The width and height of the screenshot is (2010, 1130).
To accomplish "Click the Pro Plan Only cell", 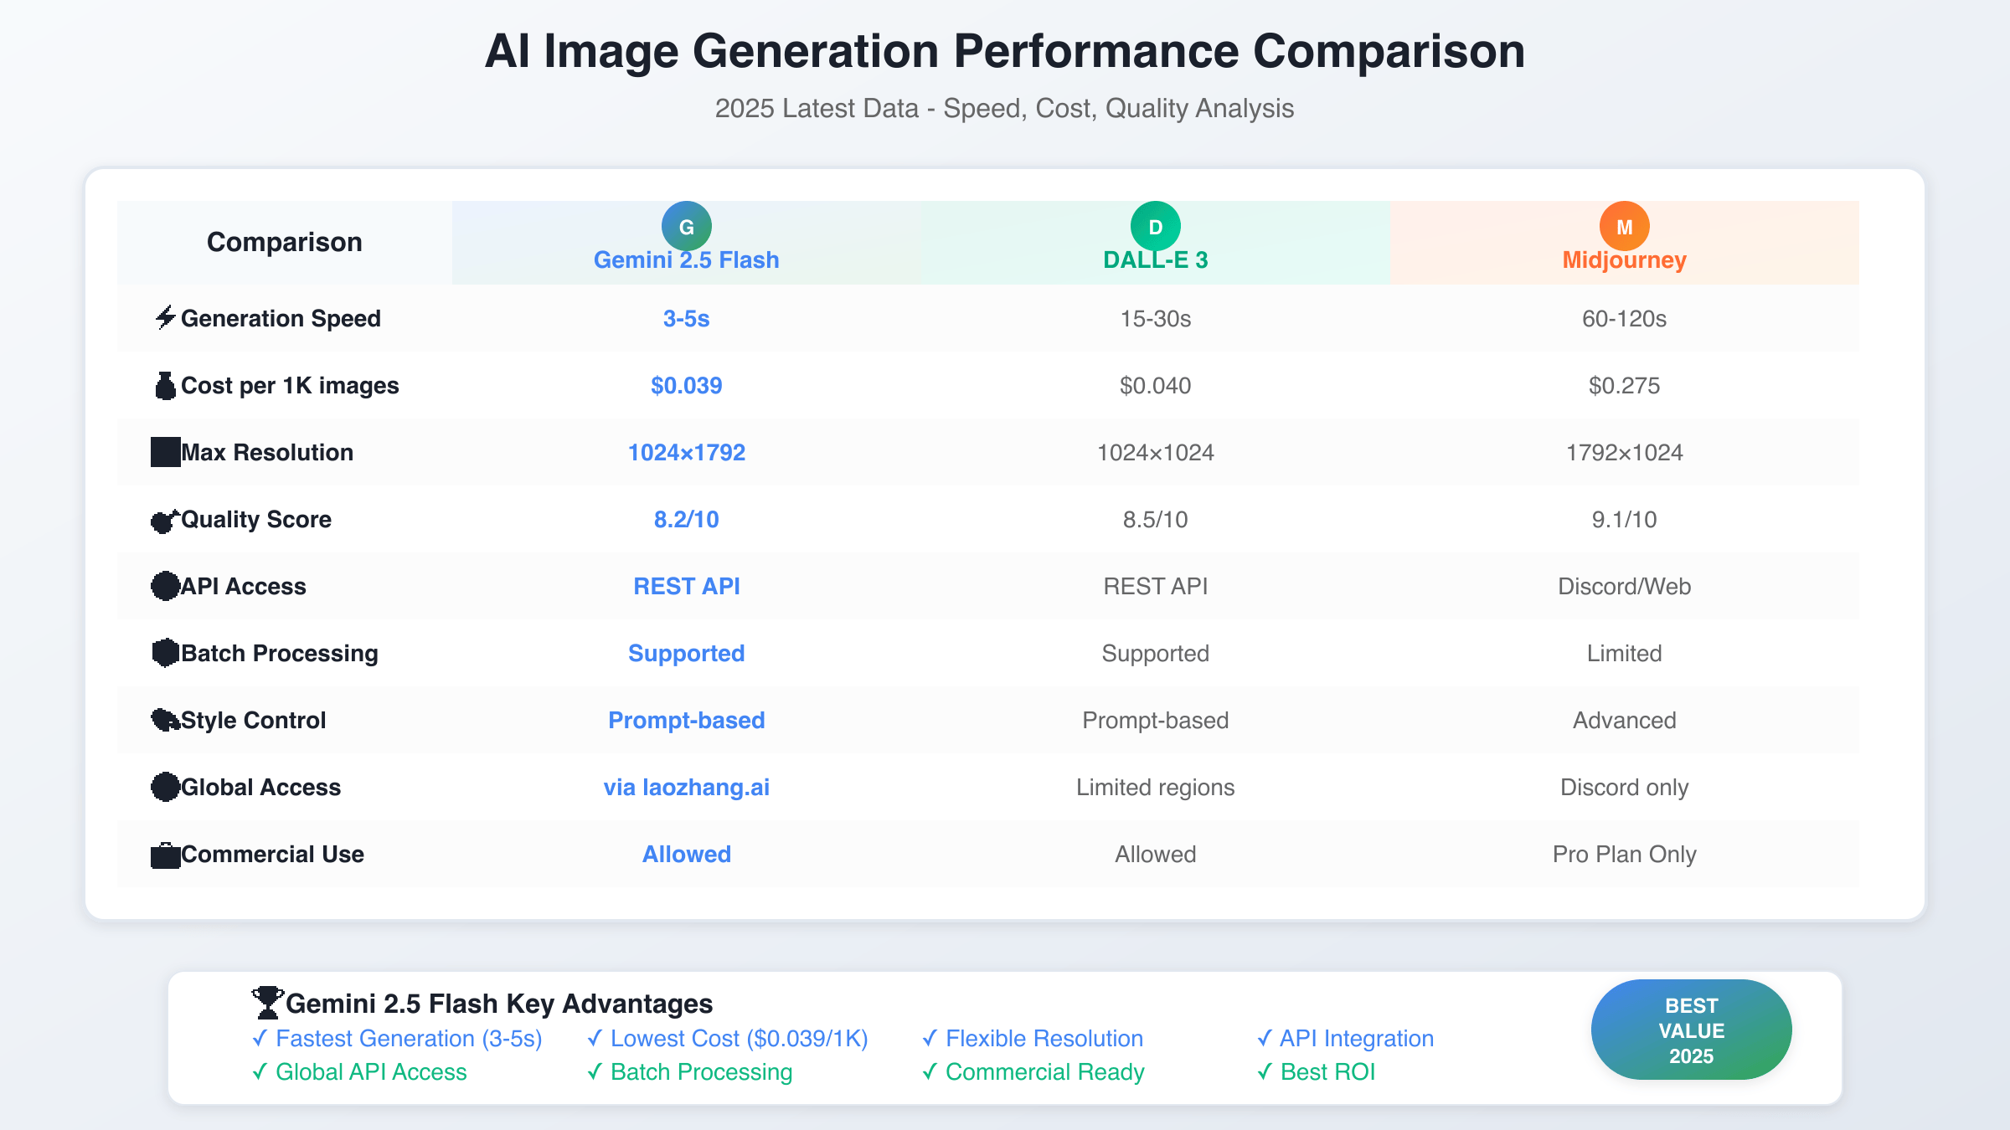I will 1625,854.
